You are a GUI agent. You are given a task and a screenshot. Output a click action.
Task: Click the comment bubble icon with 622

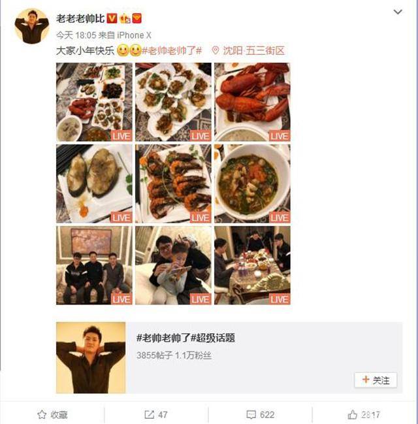251,415
